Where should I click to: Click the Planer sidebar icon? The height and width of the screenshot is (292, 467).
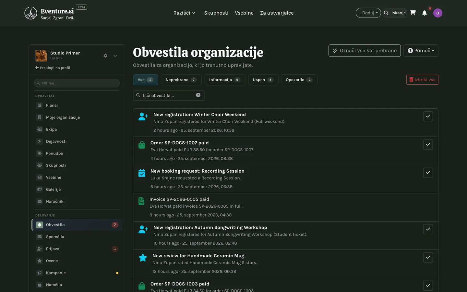tap(40, 105)
